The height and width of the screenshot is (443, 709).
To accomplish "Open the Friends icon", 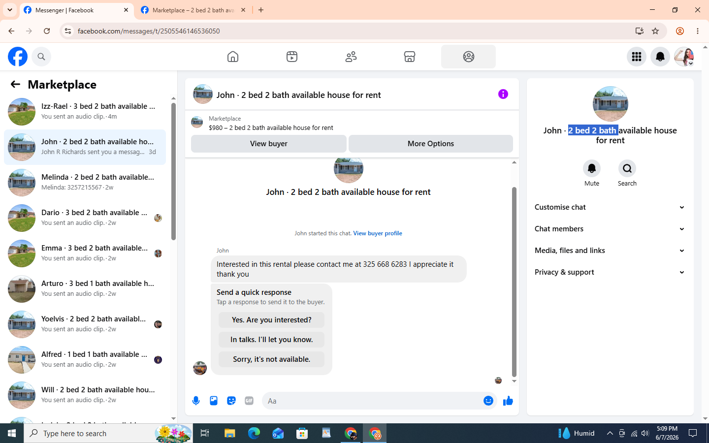I will tap(351, 57).
